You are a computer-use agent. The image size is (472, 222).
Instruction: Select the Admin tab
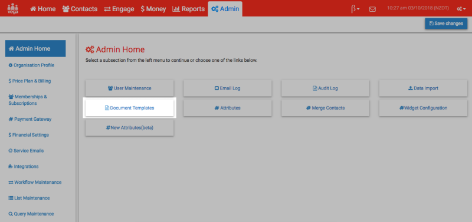(225, 9)
